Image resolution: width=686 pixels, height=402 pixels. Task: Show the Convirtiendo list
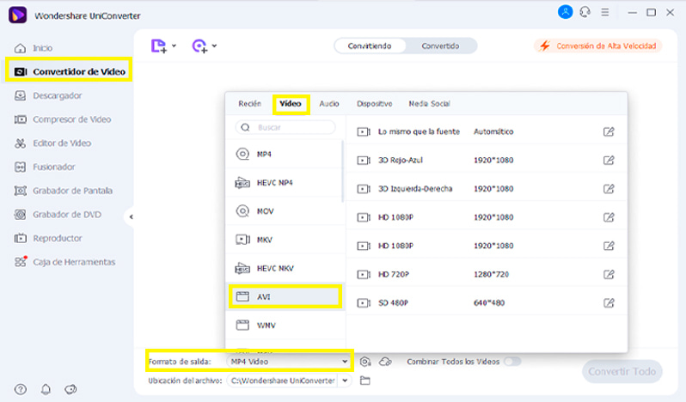click(370, 46)
